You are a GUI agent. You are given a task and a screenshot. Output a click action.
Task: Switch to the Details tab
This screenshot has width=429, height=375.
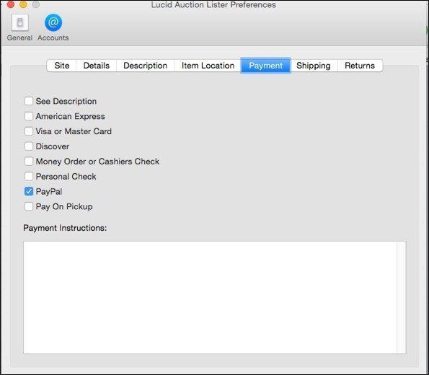[97, 66]
